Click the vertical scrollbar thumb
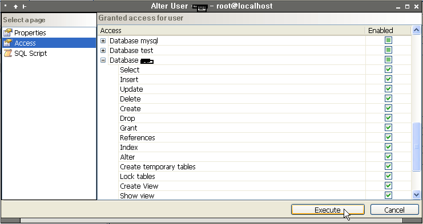This screenshot has width=423, height=224. pos(416,146)
